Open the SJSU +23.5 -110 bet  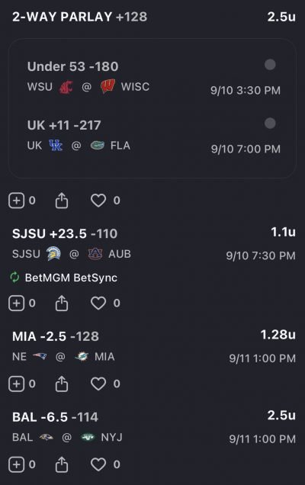(x=65, y=233)
